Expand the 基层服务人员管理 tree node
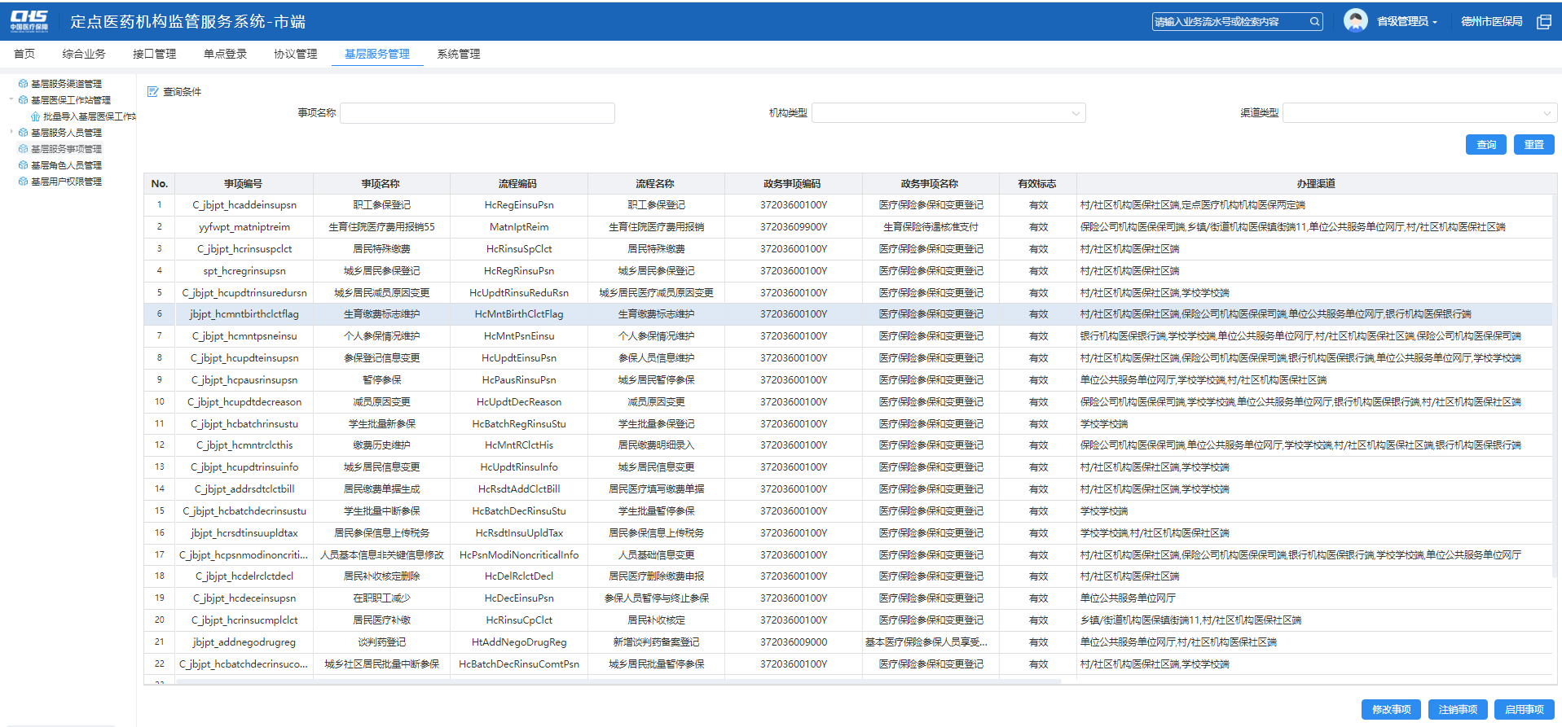Image resolution: width=1562 pixels, height=727 pixels. coord(11,133)
